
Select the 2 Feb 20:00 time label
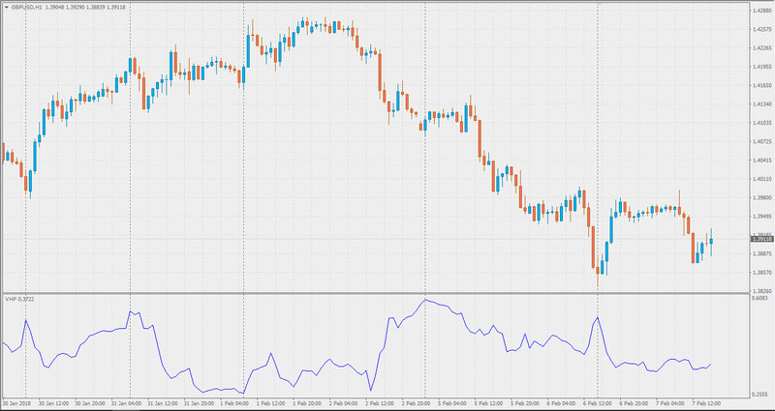coord(417,402)
